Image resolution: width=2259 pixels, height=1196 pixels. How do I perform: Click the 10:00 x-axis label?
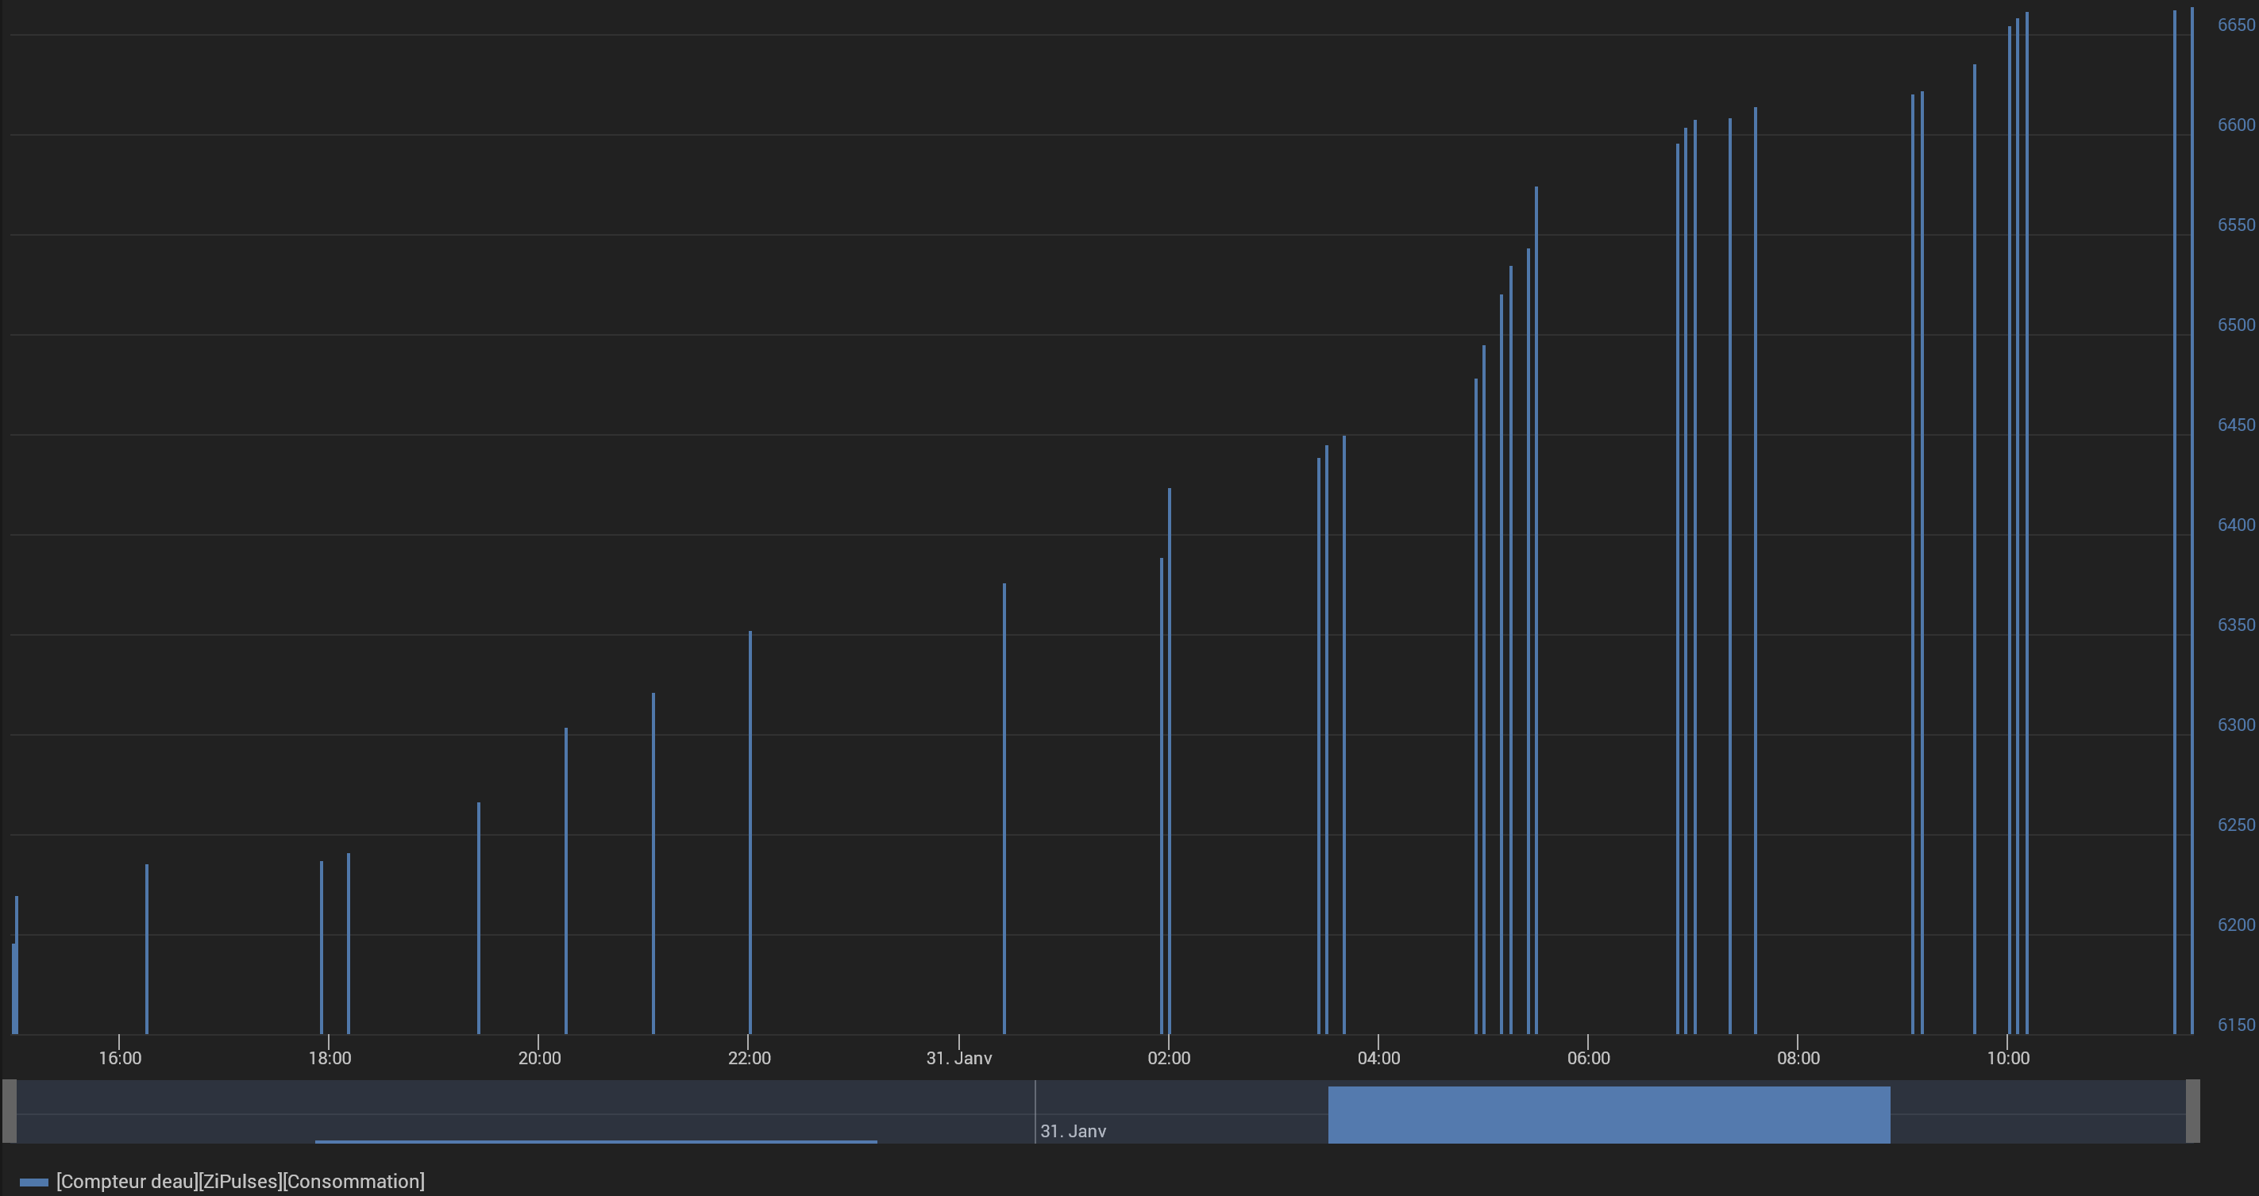pyautogui.click(x=2007, y=1058)
